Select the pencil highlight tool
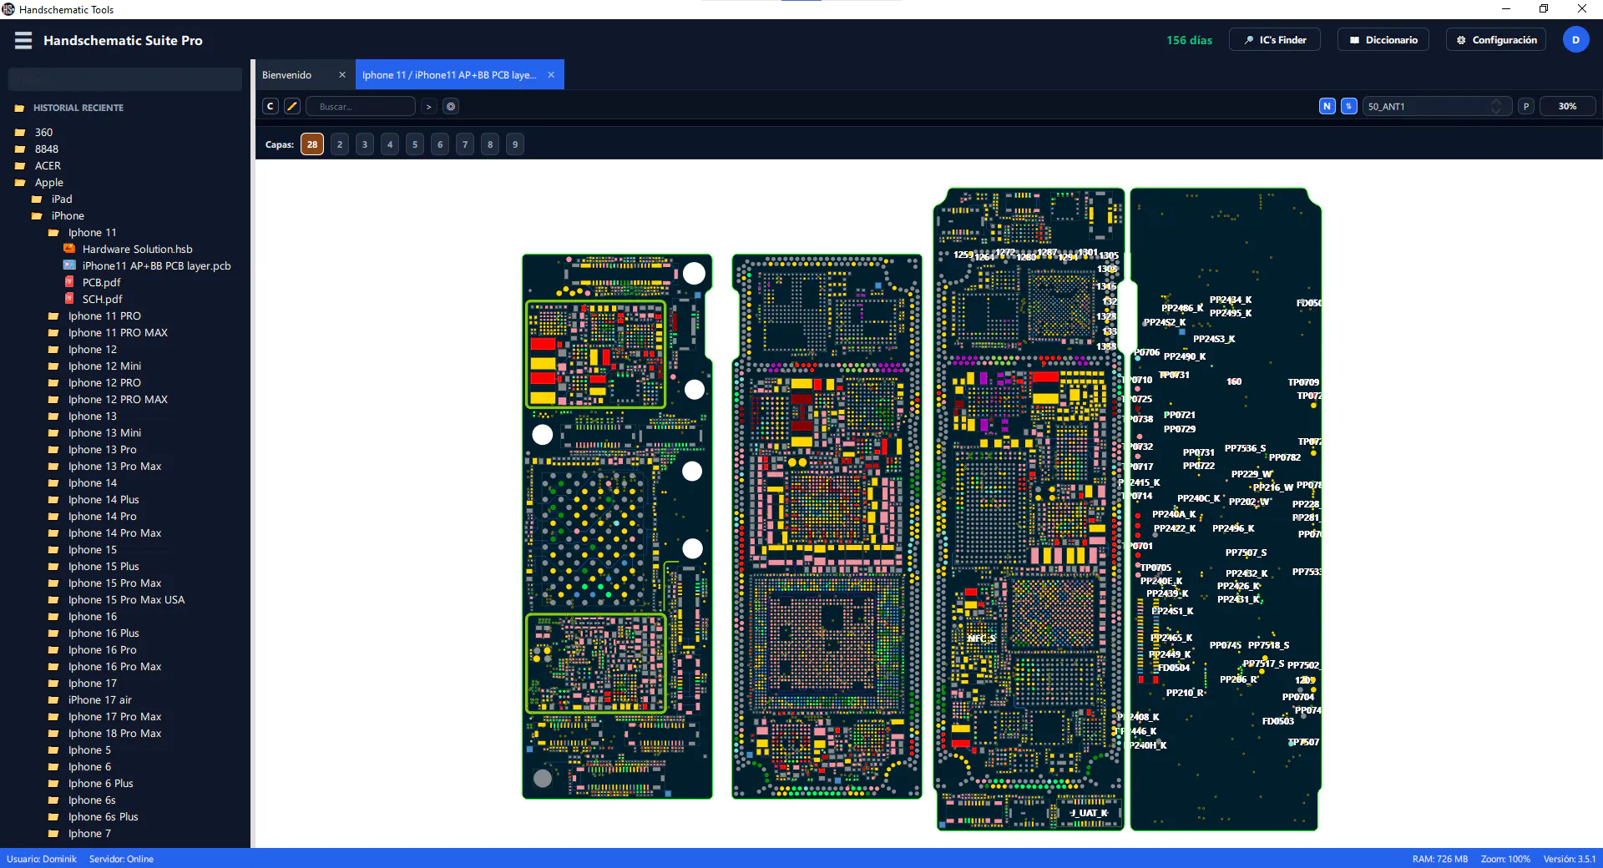Screen dimensions: 1603x868 tap(292, 106)
